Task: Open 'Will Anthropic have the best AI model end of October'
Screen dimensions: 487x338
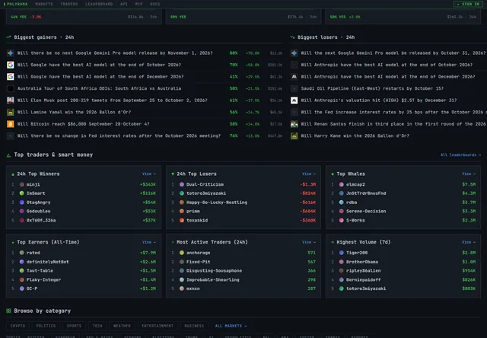Action: click(x=388, y=65)
